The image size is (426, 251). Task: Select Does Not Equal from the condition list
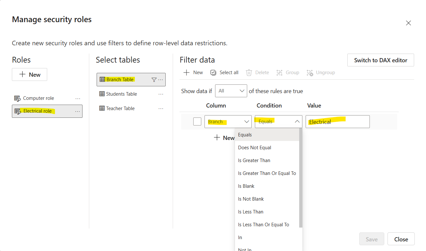point(255,147)
